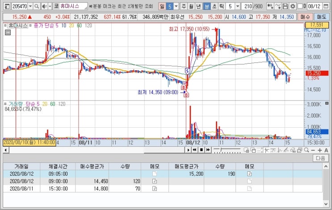
Task: Click the memo icon in 09:00:00 row
Action: tap(155, 181)
